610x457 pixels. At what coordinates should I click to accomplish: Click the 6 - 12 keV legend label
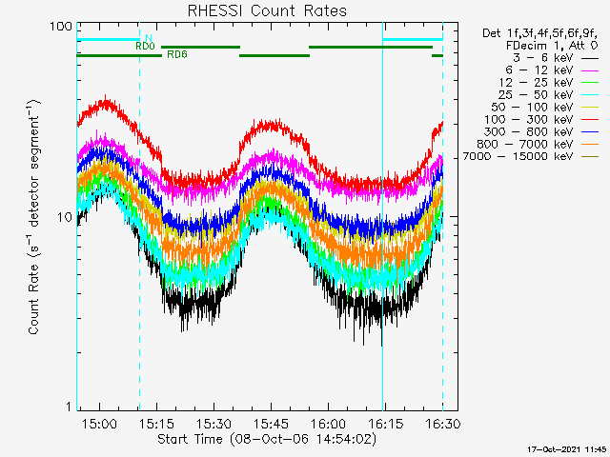[539, 70]
